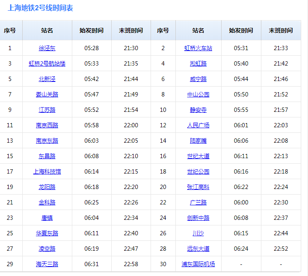
Task: Open the 徐泾东 station link
Action: [47, 48]
